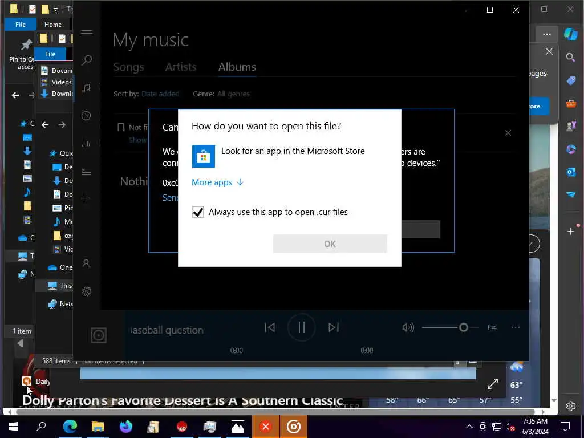
Task: Expand the news card with arrows icon
Action: (x=492, y=384)
